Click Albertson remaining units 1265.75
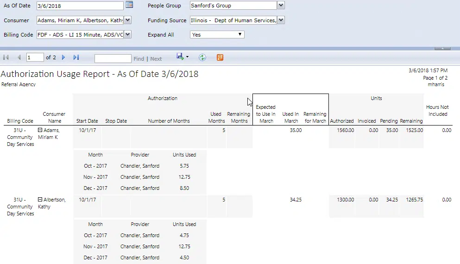Viewport: 460px width, 264px height. (415, 200)
